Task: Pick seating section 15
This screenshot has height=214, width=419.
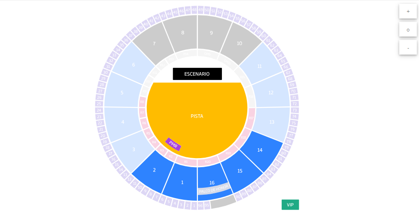Action: pyautogui.click(x=240, y=171)
